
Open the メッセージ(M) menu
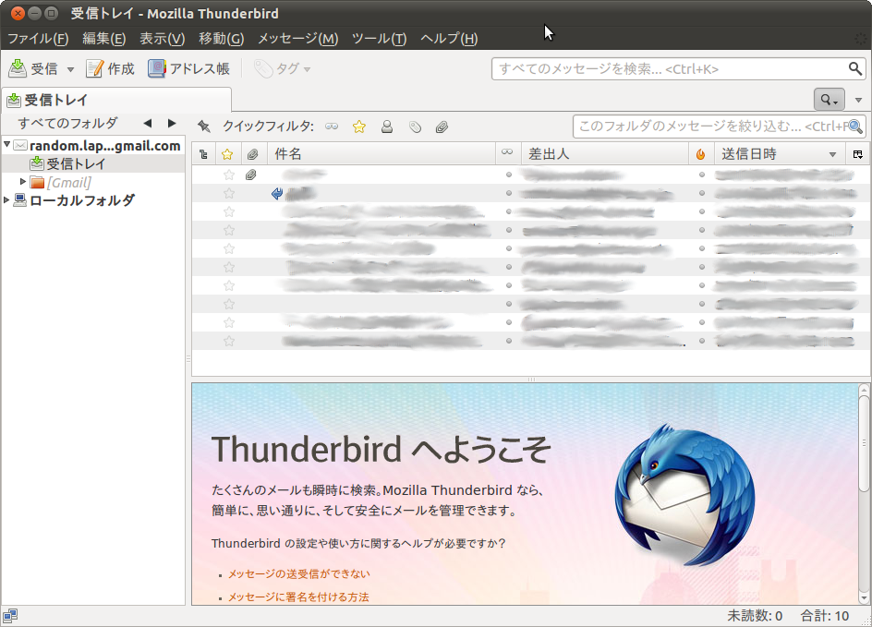[x=297, y=39]
